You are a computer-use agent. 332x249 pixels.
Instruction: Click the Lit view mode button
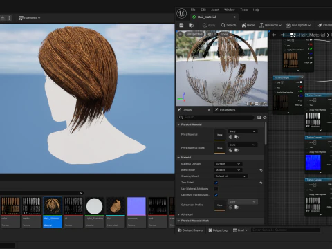click(212, 34)
